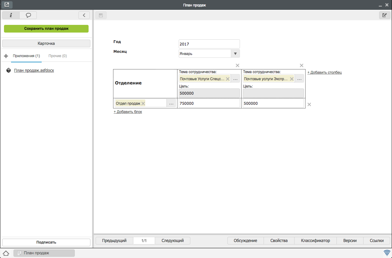Add an attachment with the plus icon

(6, 56)
